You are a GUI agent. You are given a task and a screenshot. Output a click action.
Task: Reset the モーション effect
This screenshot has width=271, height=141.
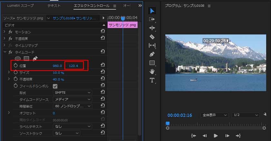[x=103, y=31]
